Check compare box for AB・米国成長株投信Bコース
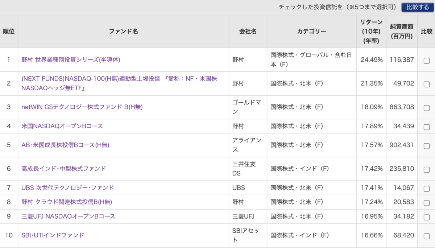This screenshot has width=435, height=248. click(427, 146)
